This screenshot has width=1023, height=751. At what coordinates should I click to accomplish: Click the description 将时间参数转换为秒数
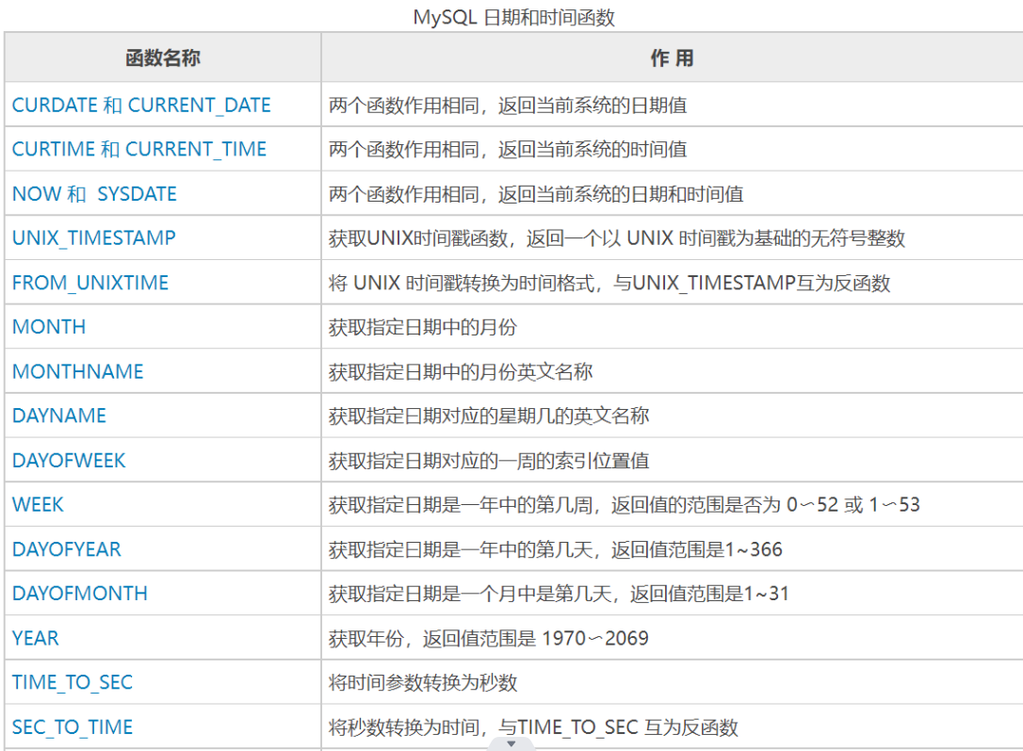point(423,682)
